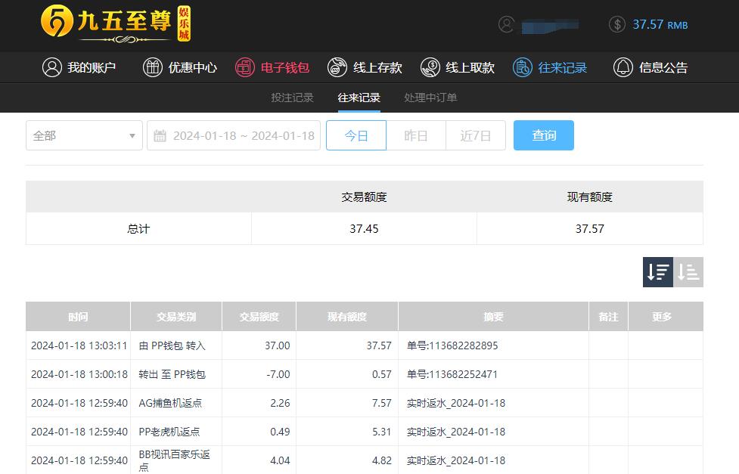Select the 往来记录 sub-tab
The image size is (739, 474).
click(359, 98)
